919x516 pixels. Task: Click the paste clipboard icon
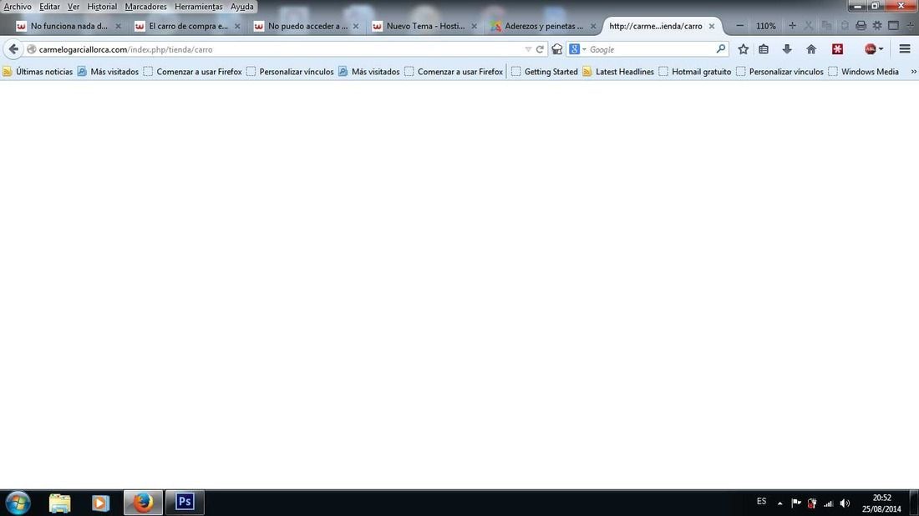845,26
